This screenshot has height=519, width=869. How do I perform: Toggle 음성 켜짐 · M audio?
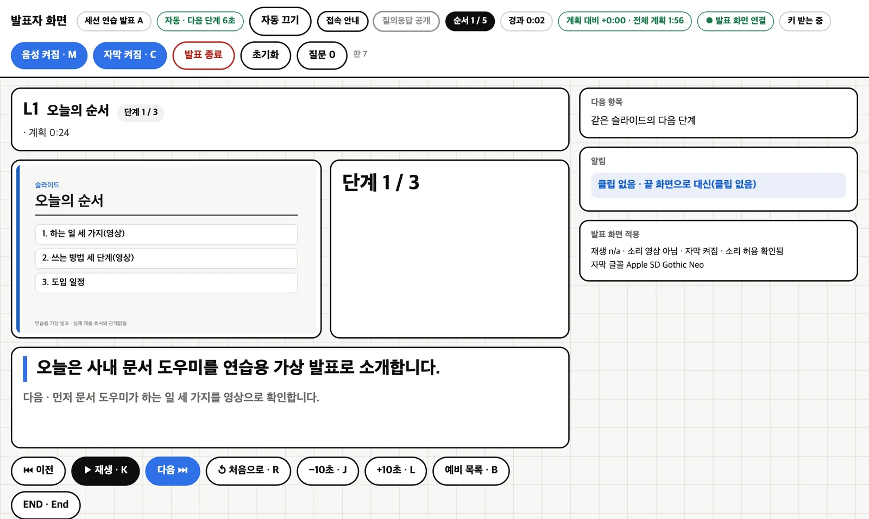click(x=49, y=55)
